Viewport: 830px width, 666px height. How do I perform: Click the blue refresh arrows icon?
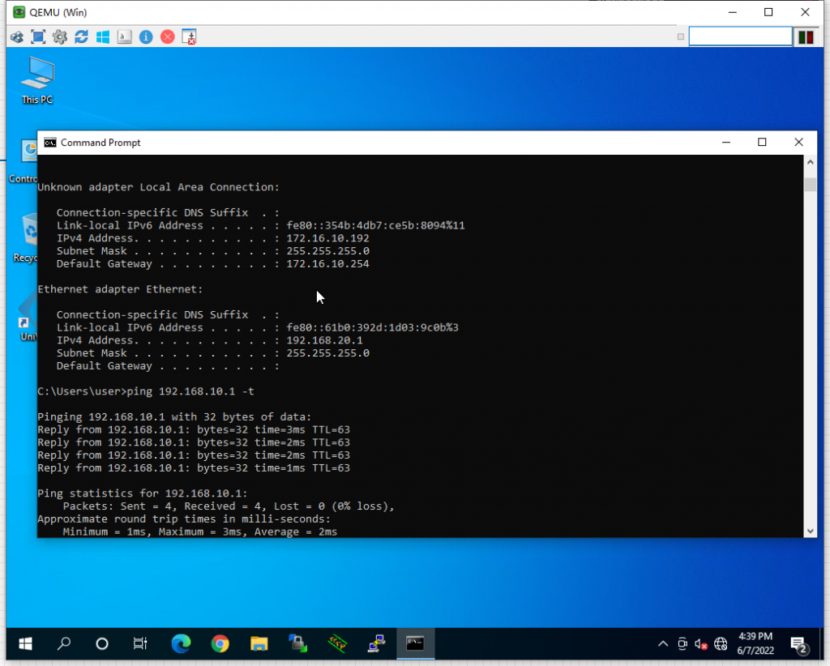[x=81, y=36]
